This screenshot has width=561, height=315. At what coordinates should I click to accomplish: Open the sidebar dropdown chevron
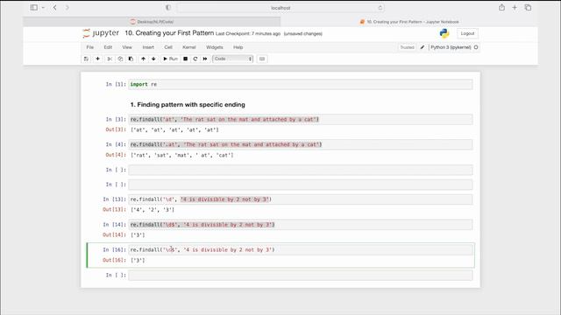43,7
